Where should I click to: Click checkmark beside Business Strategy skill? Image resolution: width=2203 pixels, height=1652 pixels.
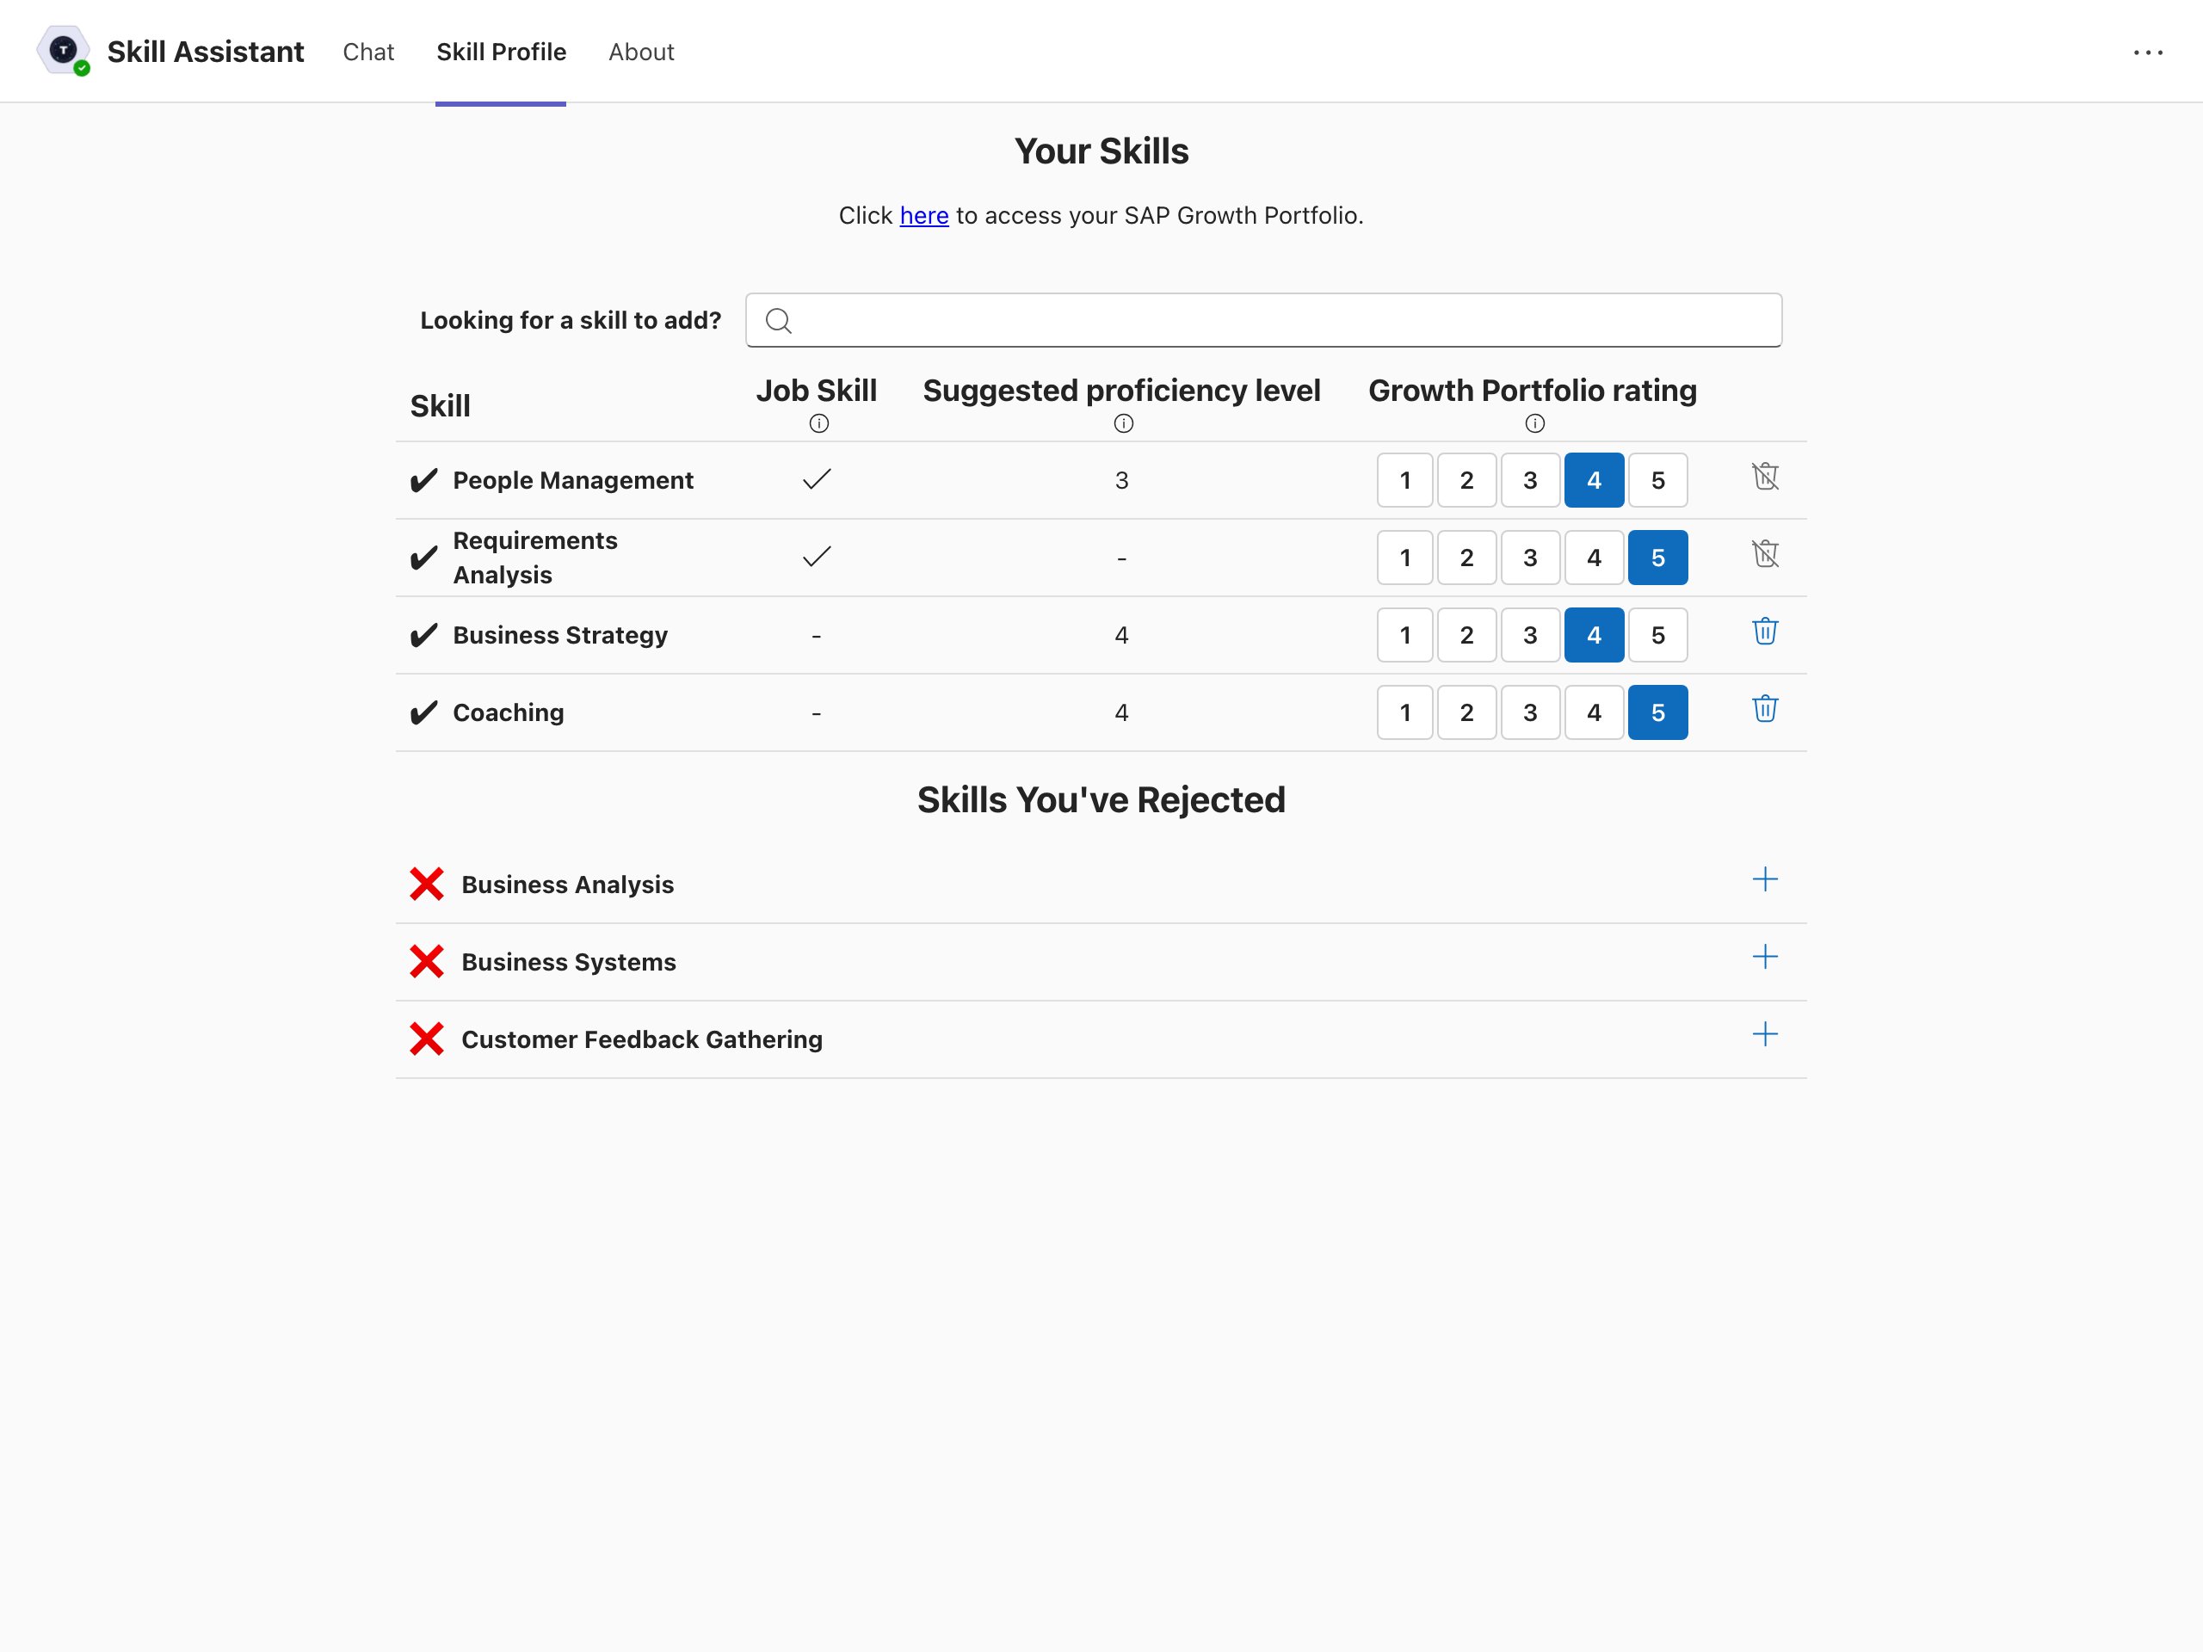(423, 635)
